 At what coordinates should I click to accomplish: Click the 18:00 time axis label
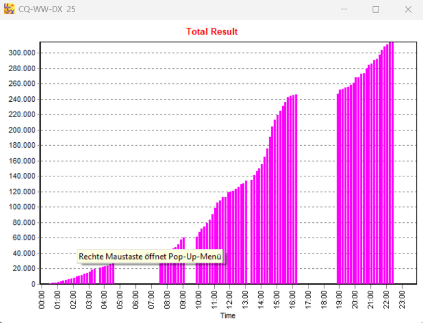point(324,300)
